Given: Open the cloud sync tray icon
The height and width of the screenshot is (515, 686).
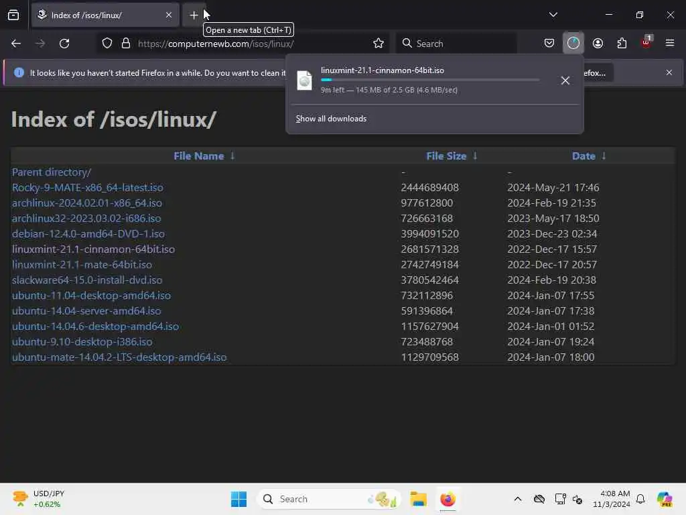Looking at the screenshot, I should (x=539, y=499).
